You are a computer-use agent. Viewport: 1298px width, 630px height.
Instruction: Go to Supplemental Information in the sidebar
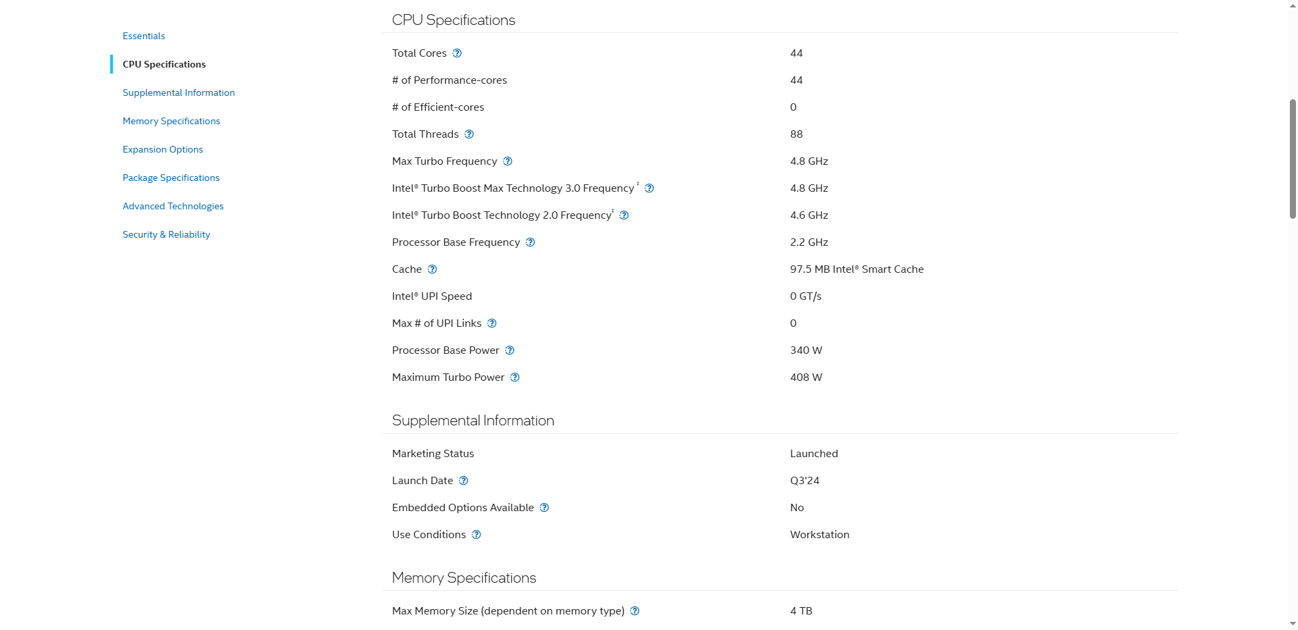coord(178,93)
